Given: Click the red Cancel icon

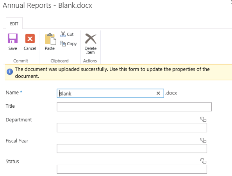Looking at the screenshot, I should pyautogui.click(x=30, y=39).
